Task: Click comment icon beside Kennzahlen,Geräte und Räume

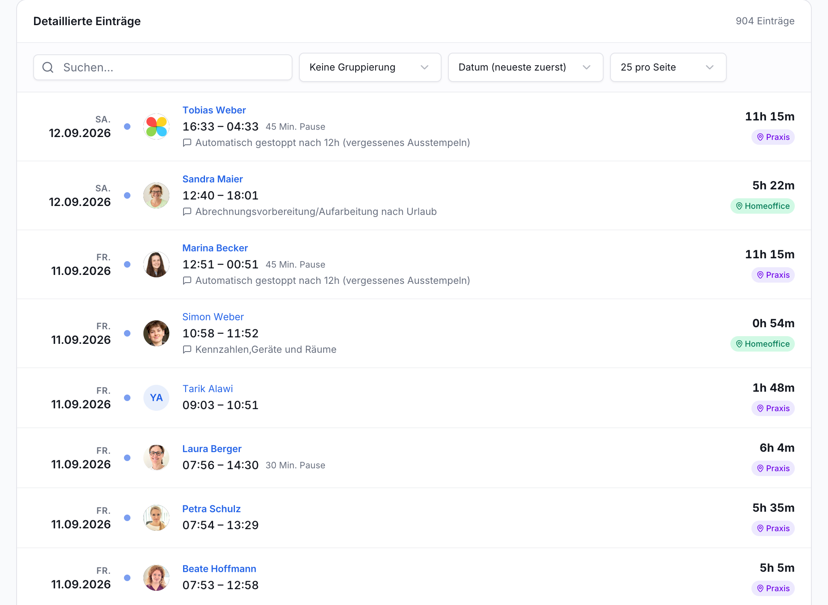Action: [187, 350]
